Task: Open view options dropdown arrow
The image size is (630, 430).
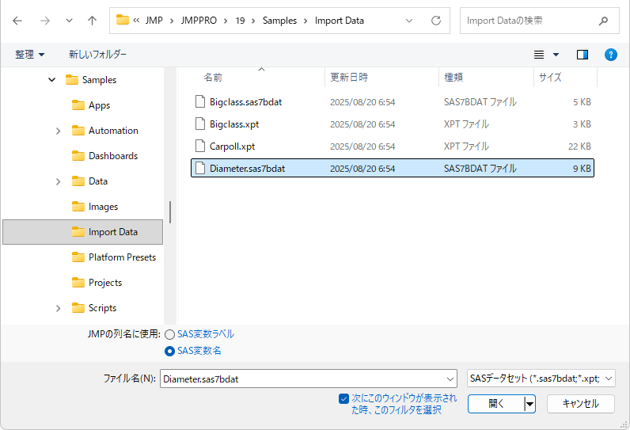Action: coord(556,55)
